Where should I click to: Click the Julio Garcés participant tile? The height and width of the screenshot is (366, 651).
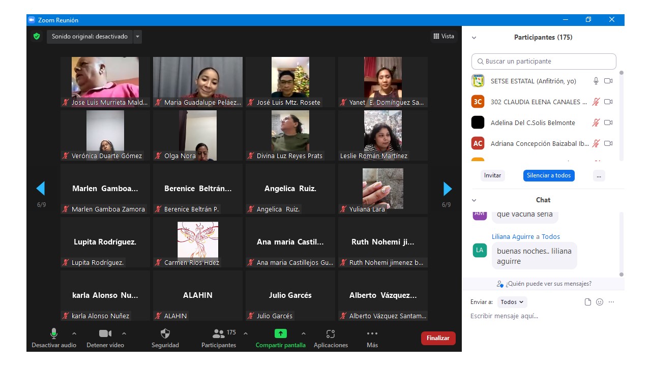click(x=290, y=295)
